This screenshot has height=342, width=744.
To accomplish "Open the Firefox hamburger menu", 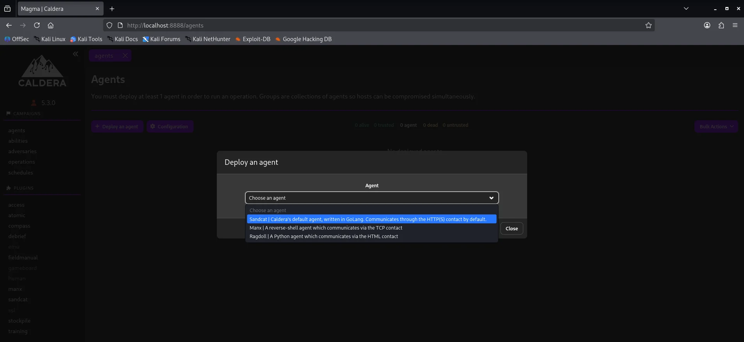I will click(735, 25).
